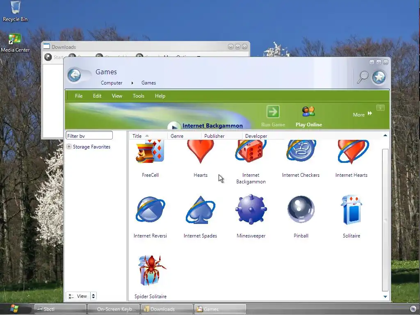Select the Pinball icon

tap(301, 209)
